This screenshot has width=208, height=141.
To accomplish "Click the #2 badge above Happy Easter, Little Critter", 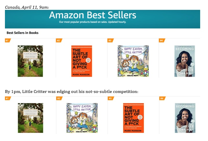I will [x=59, y=98].
